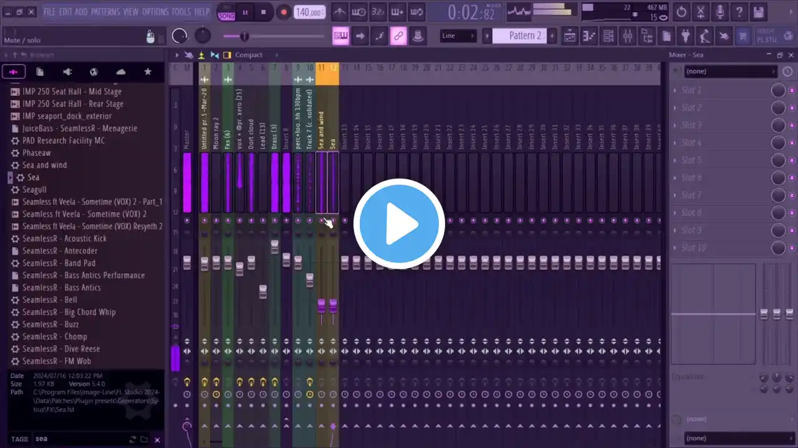Screen dimensions: 798x448
Task: Open the EDIT menu
Action: [65, 12]
